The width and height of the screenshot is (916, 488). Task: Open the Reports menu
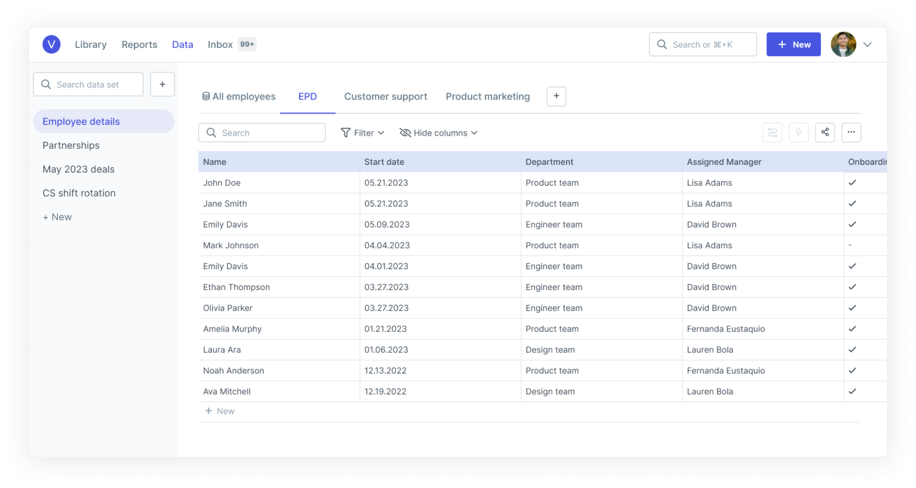pyautogui.click(x=139, y=44)
